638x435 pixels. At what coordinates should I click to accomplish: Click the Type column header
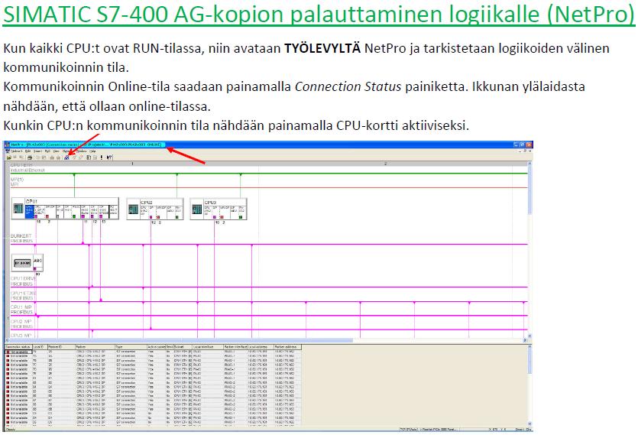coord(131,346)
